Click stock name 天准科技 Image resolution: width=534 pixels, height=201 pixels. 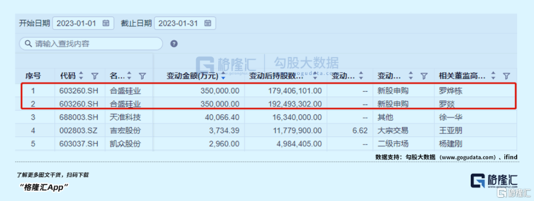[x=125, y=118]
